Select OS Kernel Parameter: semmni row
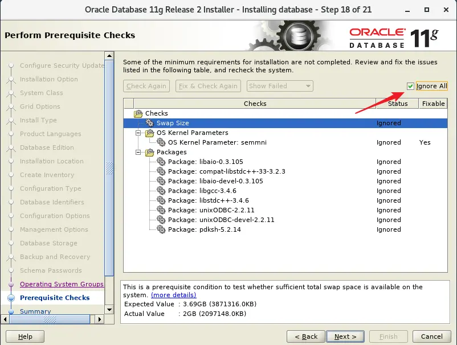 (x=285, y=142)
